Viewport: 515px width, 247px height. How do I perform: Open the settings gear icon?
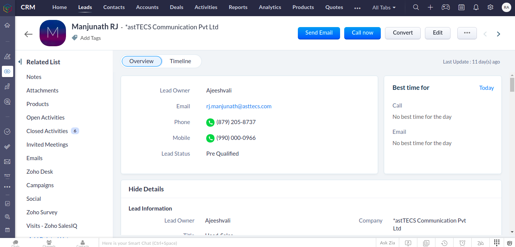[490, 7]
